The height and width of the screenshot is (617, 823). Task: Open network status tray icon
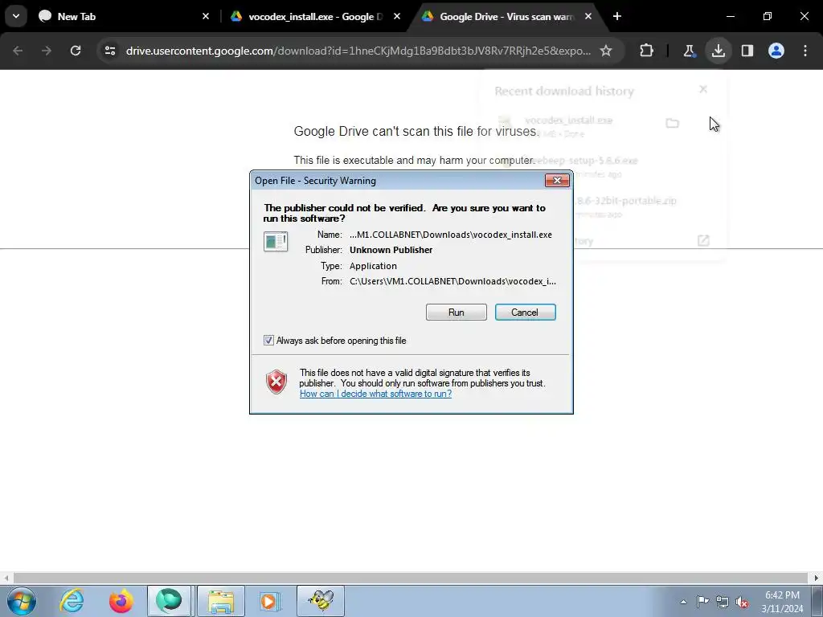[723, 602]
